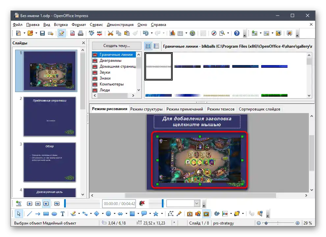The image size is (326, 237).
Task: Click the Save document icon
Action: [x=42, y=33]
